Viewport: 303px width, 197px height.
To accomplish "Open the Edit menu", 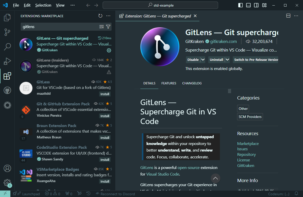I will pos(27,5).
